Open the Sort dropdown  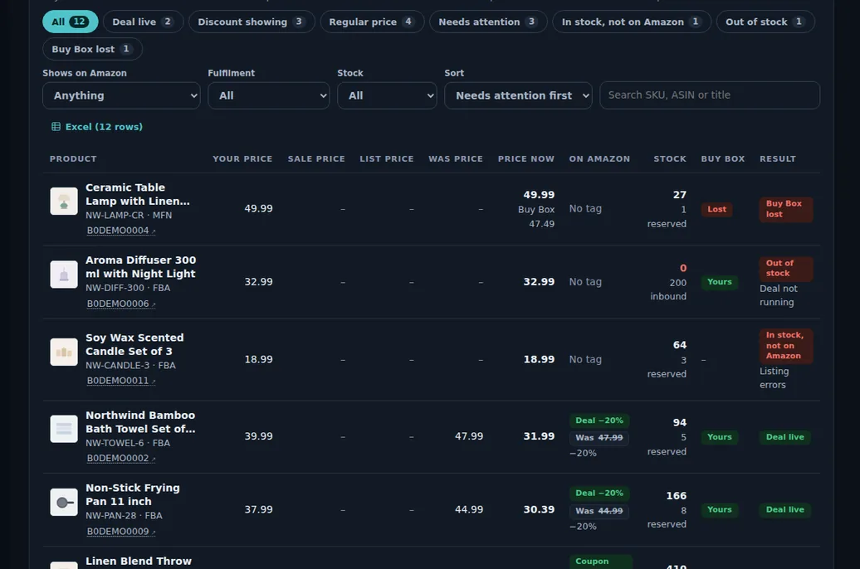[518, 95]
